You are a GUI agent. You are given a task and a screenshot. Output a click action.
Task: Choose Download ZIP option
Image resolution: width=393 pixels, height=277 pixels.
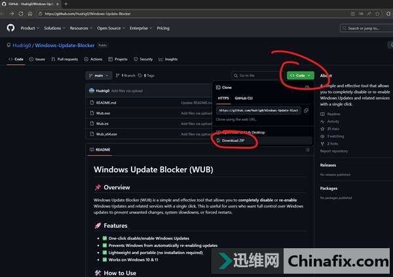233,140
